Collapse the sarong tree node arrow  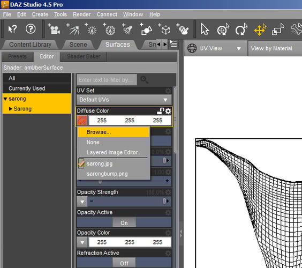point(5,99)
